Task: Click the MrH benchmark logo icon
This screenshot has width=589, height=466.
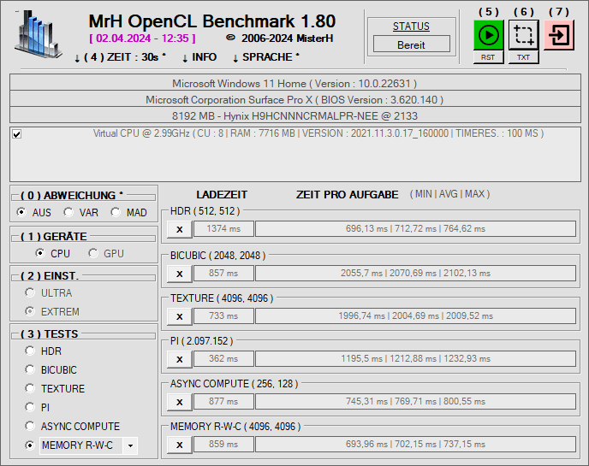Action: pyautogui.click(x=38, y=34)
